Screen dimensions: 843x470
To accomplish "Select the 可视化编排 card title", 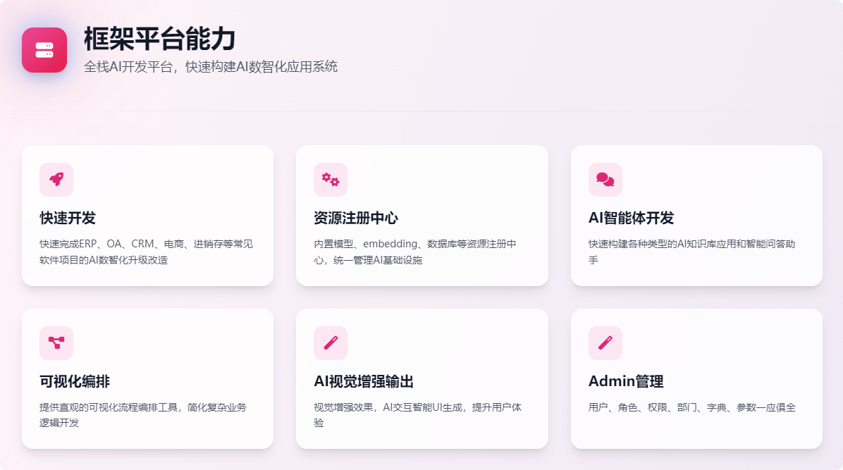I will coord(75,382).
